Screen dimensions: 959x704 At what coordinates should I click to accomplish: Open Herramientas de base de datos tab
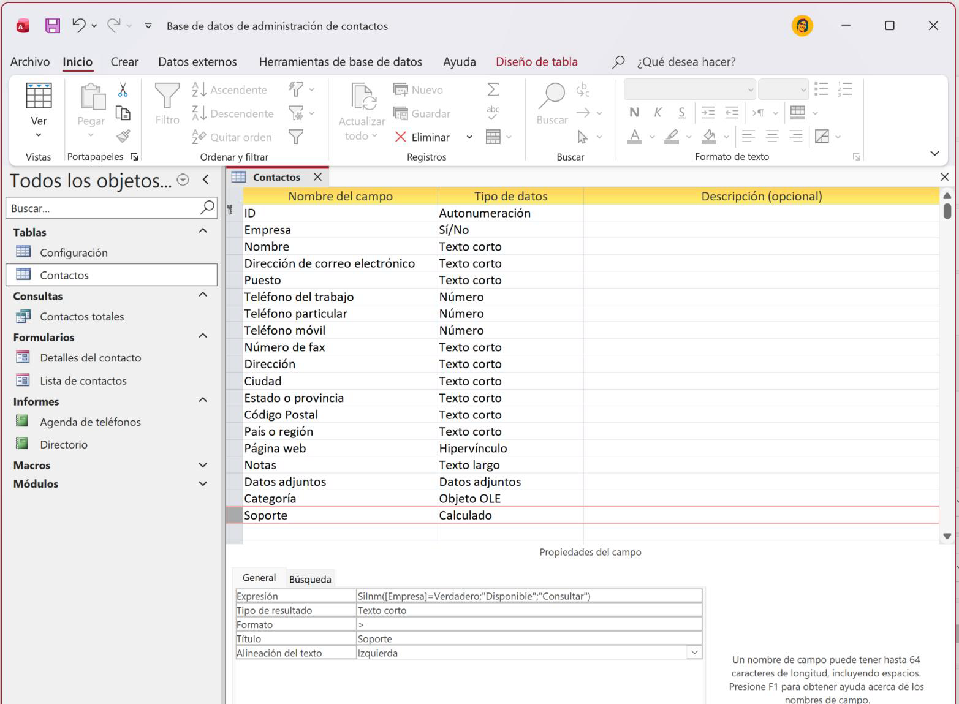[x=340, y=62]
